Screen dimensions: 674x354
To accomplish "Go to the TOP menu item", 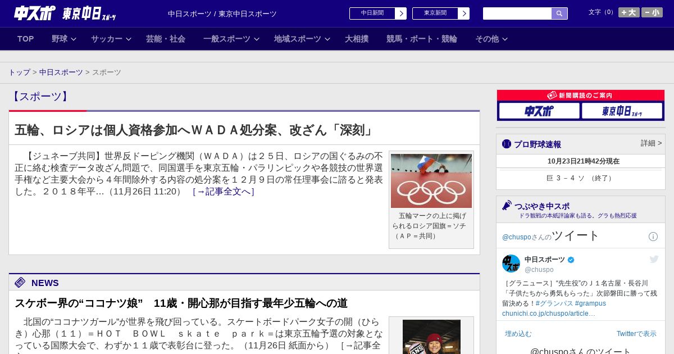I will 26,39.
